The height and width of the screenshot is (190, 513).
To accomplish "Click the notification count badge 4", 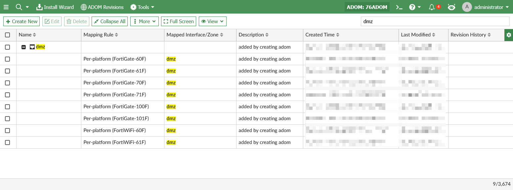I will pyautogui.click(x=438, y=7).
